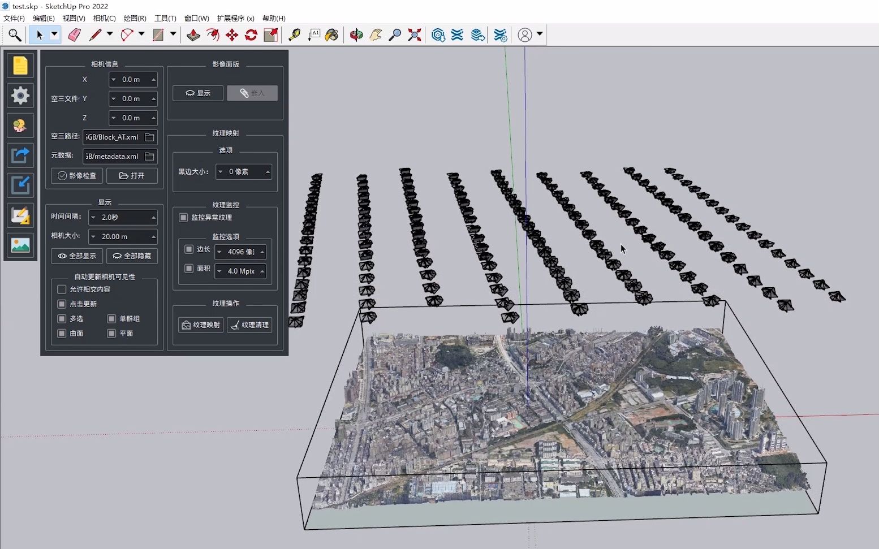This screenshot has width=879, height=549.
Task: Toggle the 单群组 checkbox
Action: pos(111,318)
